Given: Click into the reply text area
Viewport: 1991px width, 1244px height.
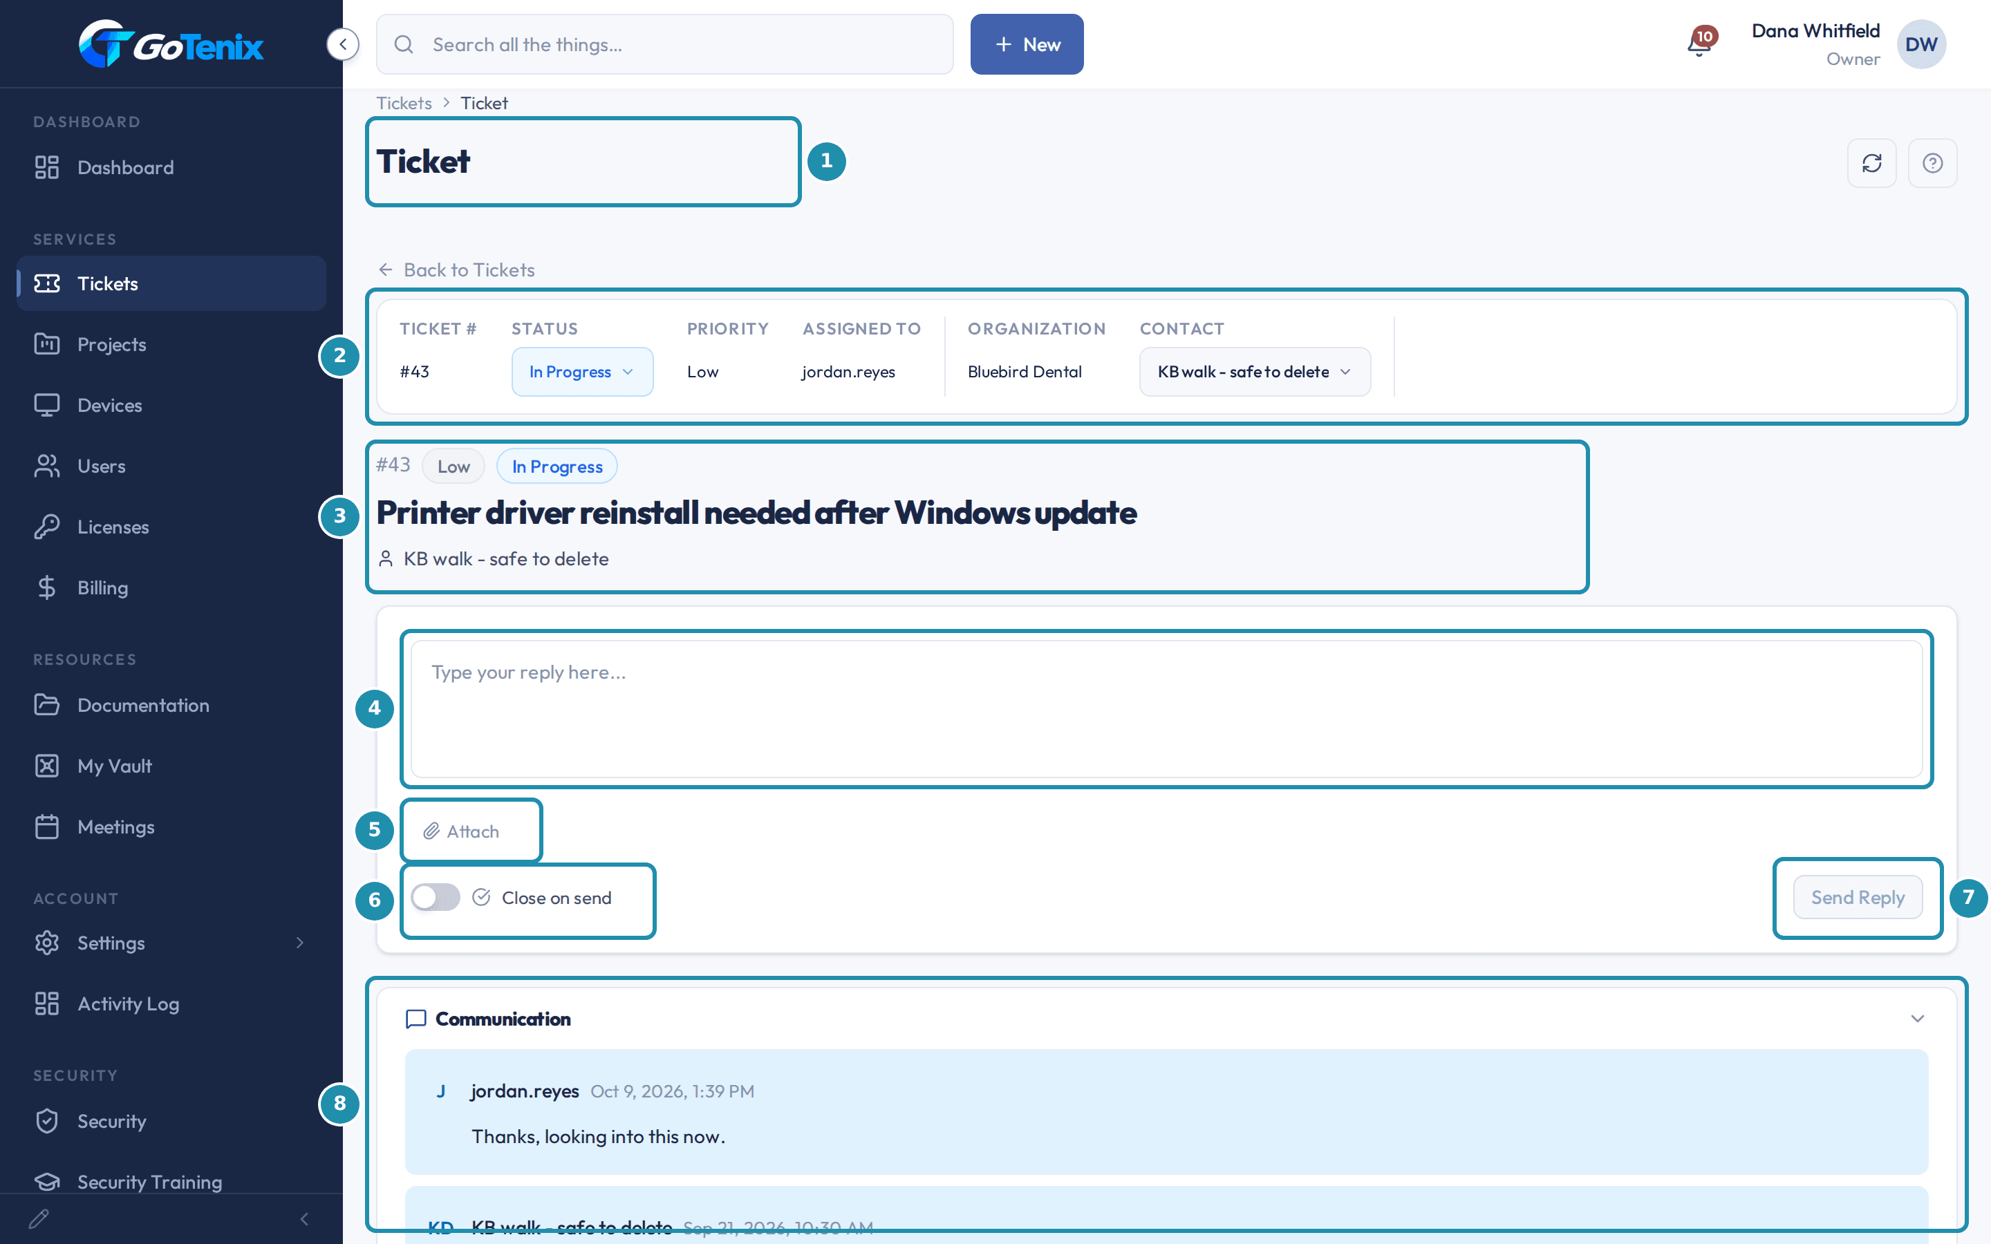Looking at the screenshot, I should [1167, 709].
